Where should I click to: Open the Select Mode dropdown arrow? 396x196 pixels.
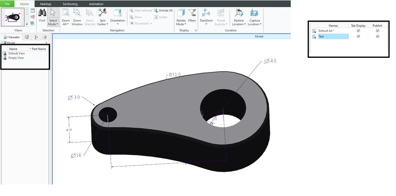[57, 24]
